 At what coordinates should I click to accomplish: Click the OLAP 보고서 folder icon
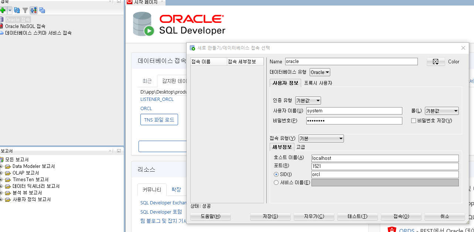point(8,173)
